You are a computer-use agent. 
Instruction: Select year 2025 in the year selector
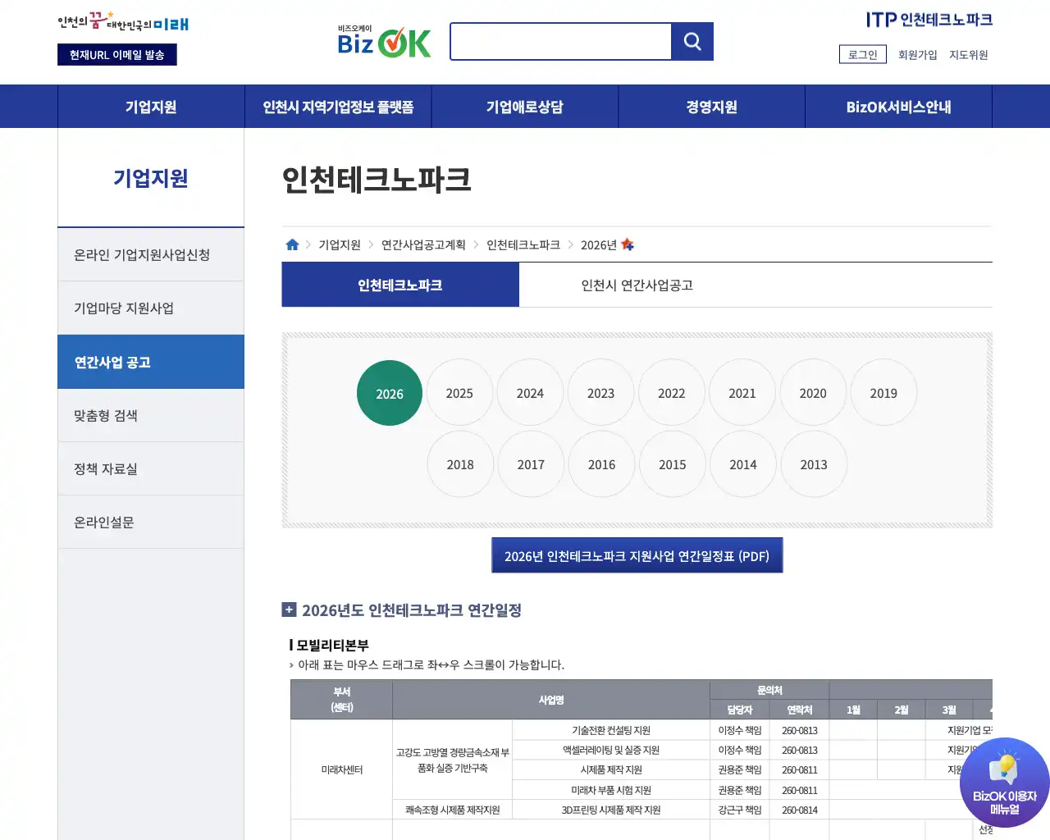459,392
